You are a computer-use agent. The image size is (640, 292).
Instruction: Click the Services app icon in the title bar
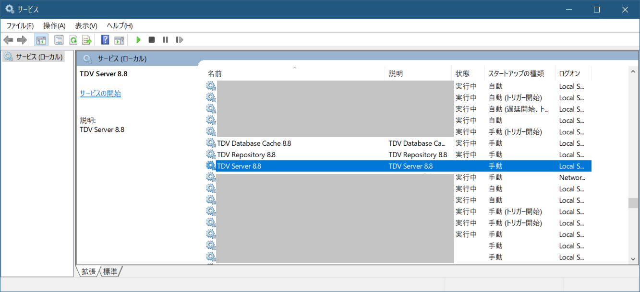[9, 9]
